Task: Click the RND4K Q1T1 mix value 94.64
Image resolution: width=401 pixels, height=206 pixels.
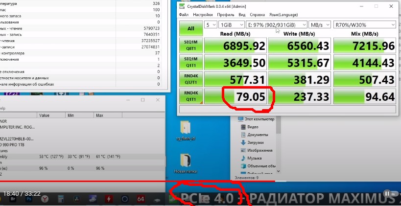Action: pyautogui.click(x=365, y=96)
